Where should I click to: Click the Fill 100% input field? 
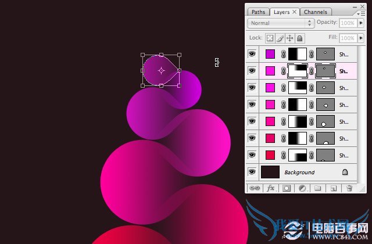point(348,38)
